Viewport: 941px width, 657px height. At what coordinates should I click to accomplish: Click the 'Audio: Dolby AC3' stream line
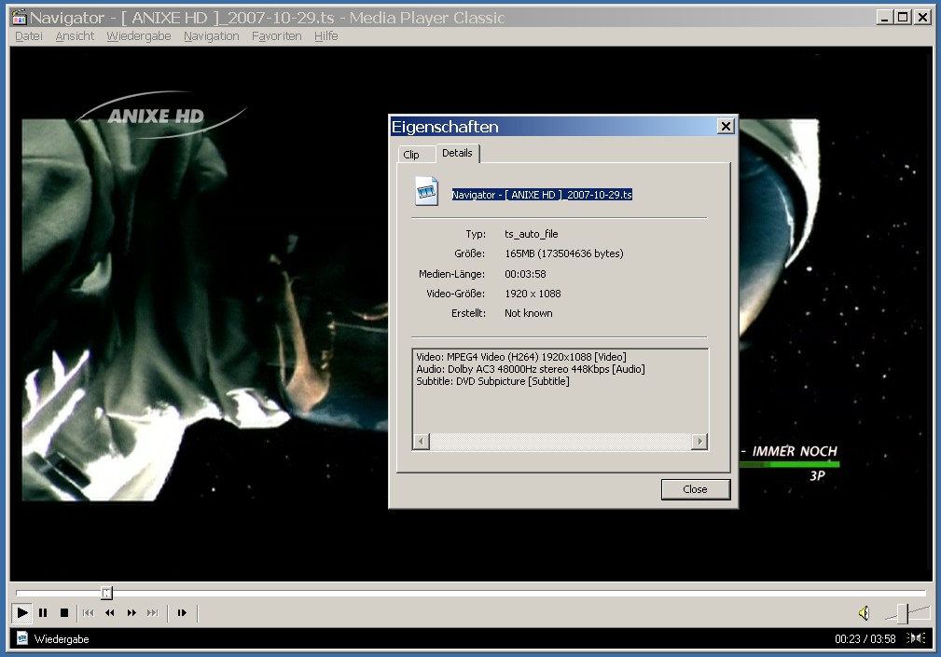tap(531, 369)
